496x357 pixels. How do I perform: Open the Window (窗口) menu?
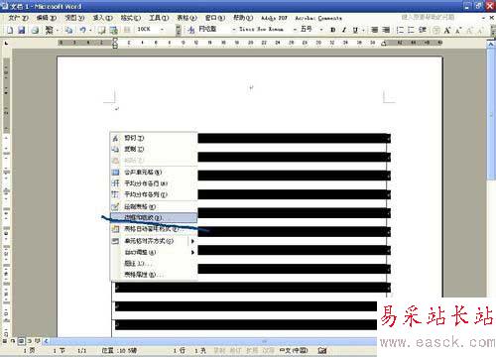tap(215, 18)
